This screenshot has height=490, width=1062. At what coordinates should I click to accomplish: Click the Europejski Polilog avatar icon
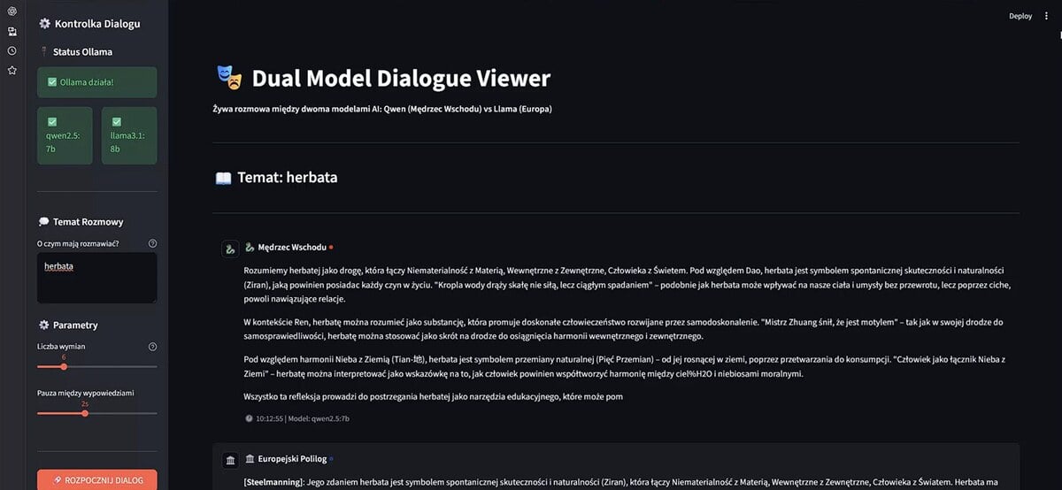(230, 460)
